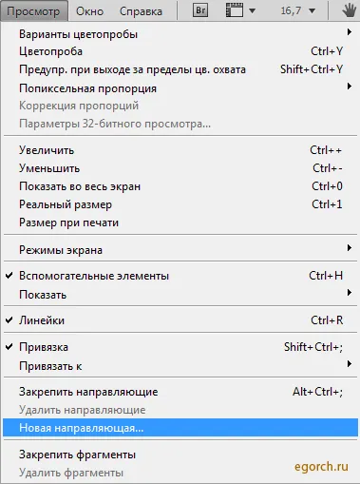Open the Окно menu
Screen dimensions: 360x484
89,11
